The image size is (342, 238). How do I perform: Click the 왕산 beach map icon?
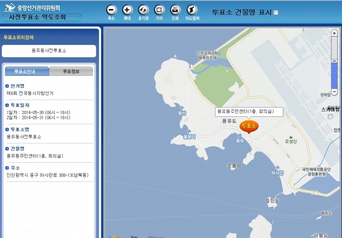pos(181,108)
